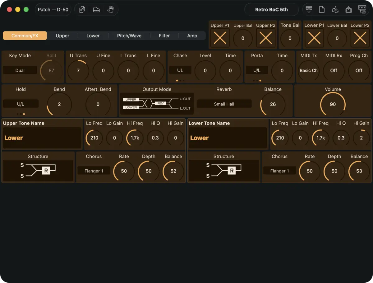
Task: Open the piano keyboard icon in toolbar
Action: pyautogui.click(x=96, y=10)
